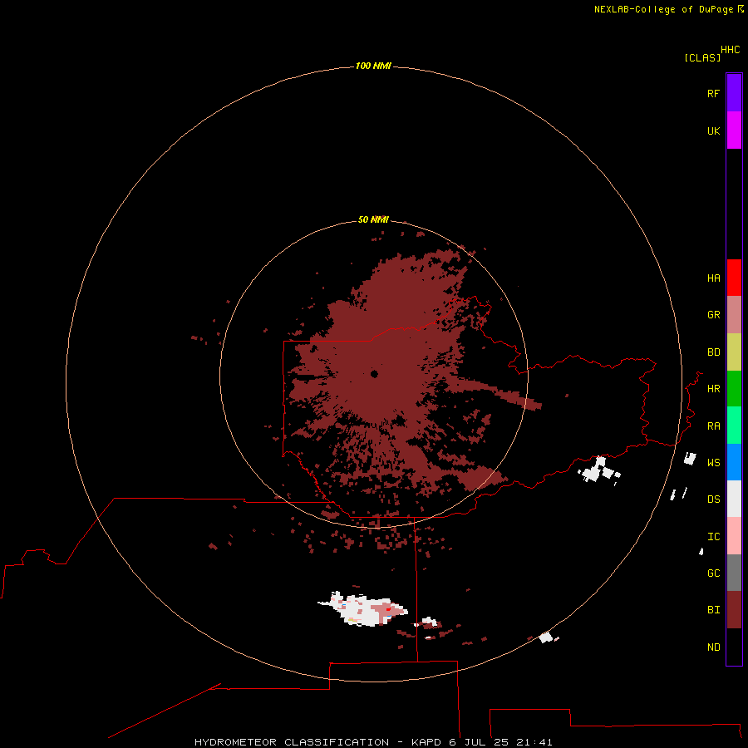Click the ND legend label
Image resolution: width=748 pixels, height=748 pixels.
tap(713, 647)
